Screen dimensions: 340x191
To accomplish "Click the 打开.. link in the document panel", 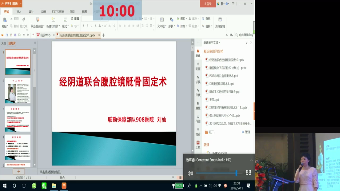I will coord(212,132).
